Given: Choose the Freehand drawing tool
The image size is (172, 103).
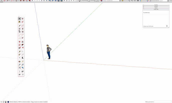Looking at the screenshot, I should tap(23, 26).
